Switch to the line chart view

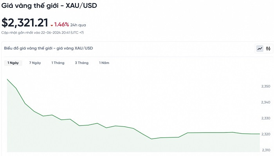pos(260,49)
